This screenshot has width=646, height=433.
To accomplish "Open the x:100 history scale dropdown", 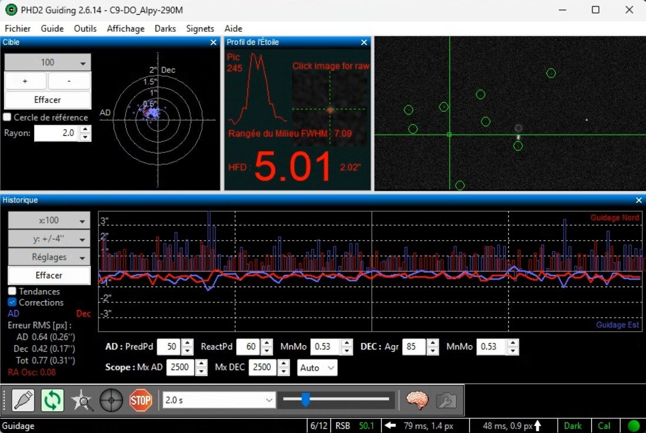I will point(49,220).
